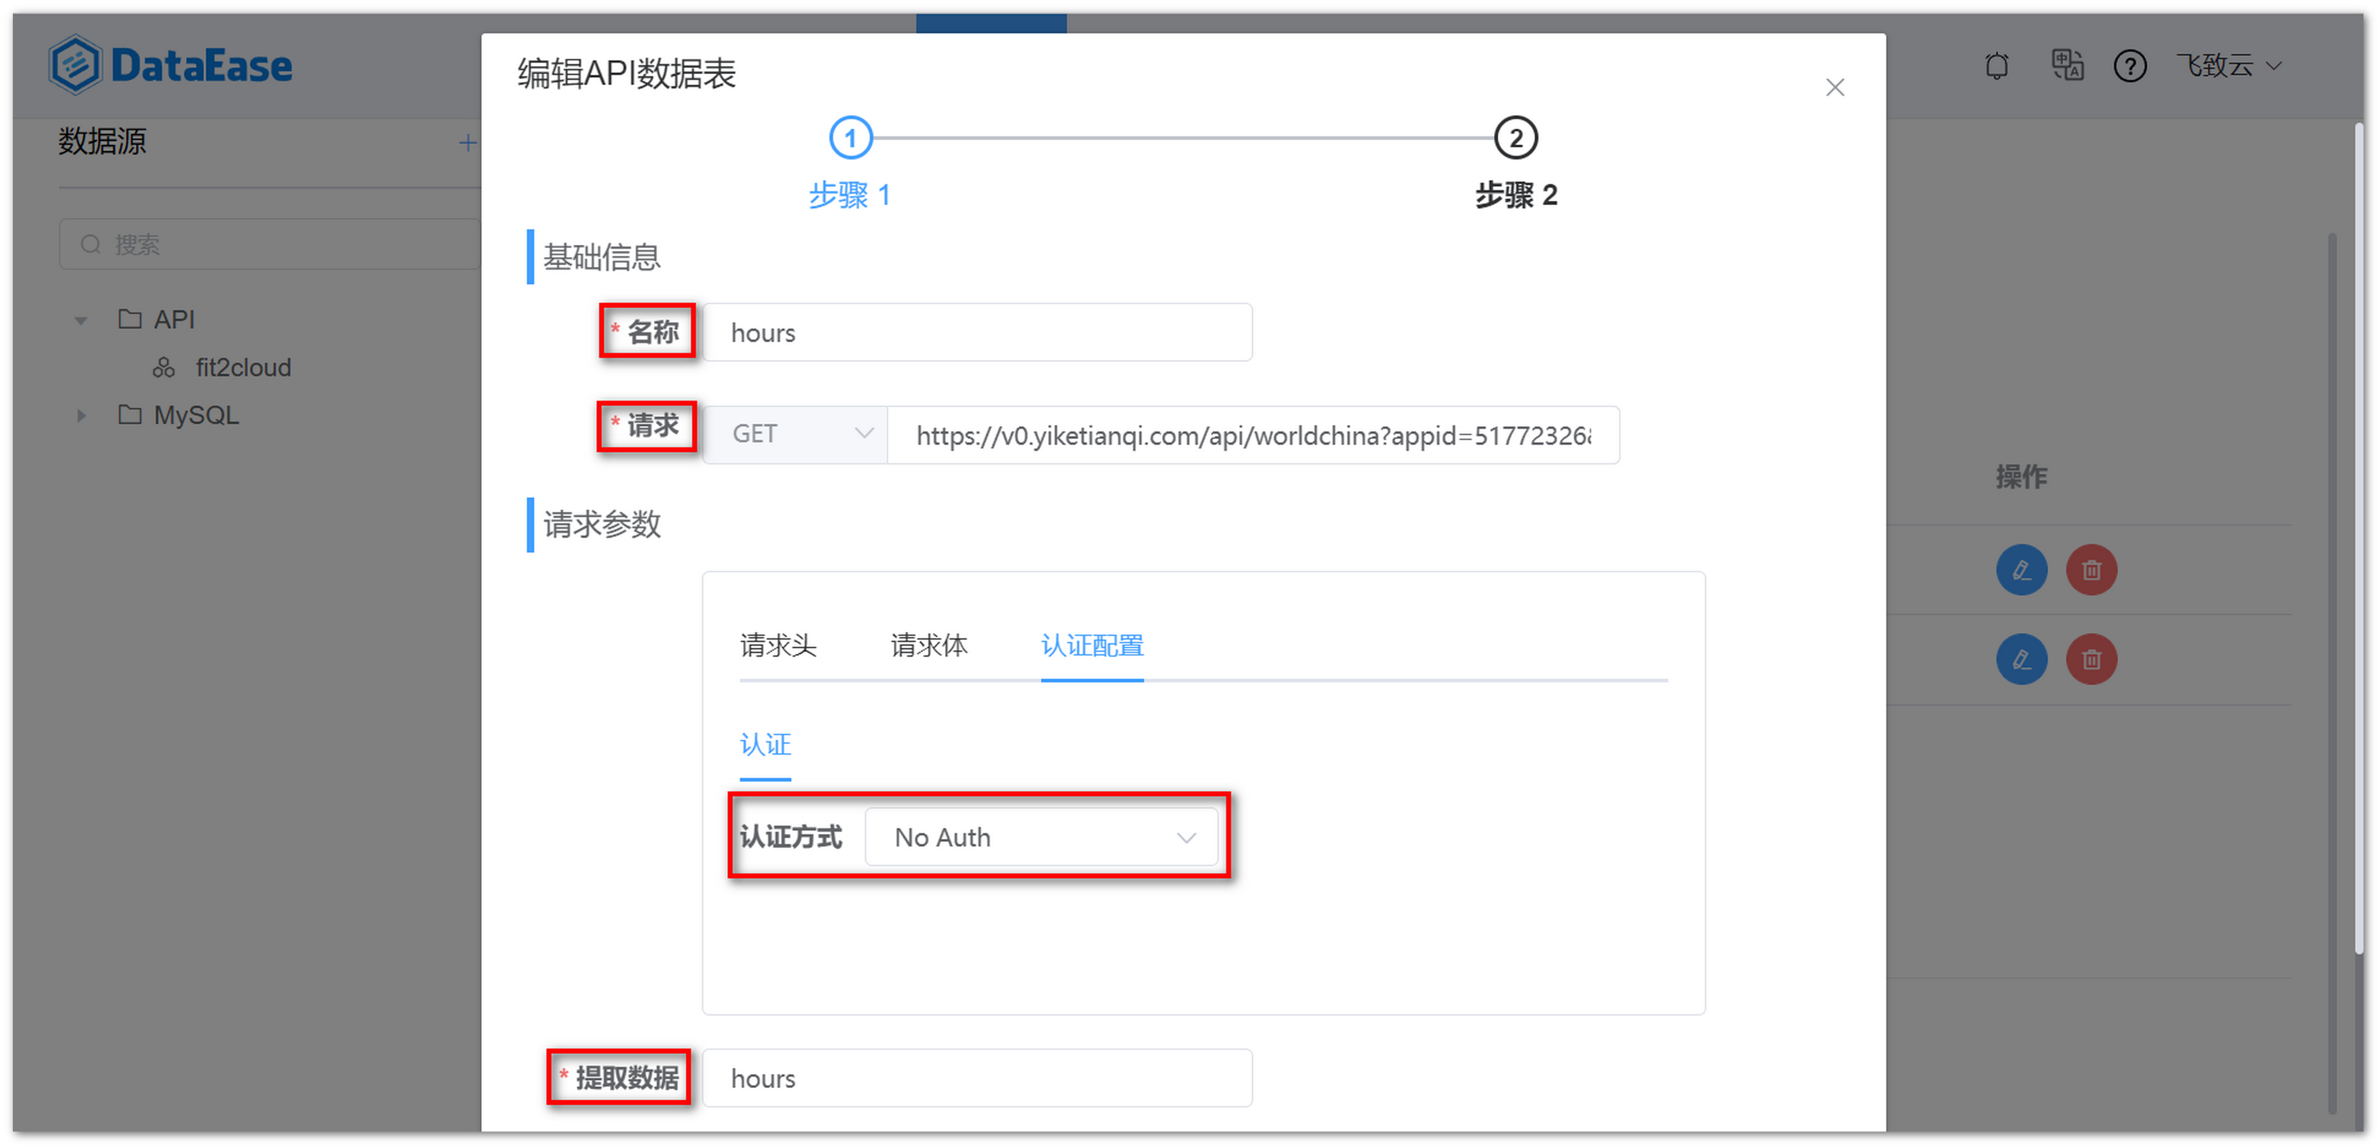The width and height of the screenshot is (2377, 1145).
Task: Click the help question mark icon
Action: [x=2130, y=65]
